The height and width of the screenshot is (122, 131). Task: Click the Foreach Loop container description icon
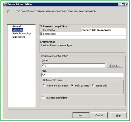[x=9, y=11]
